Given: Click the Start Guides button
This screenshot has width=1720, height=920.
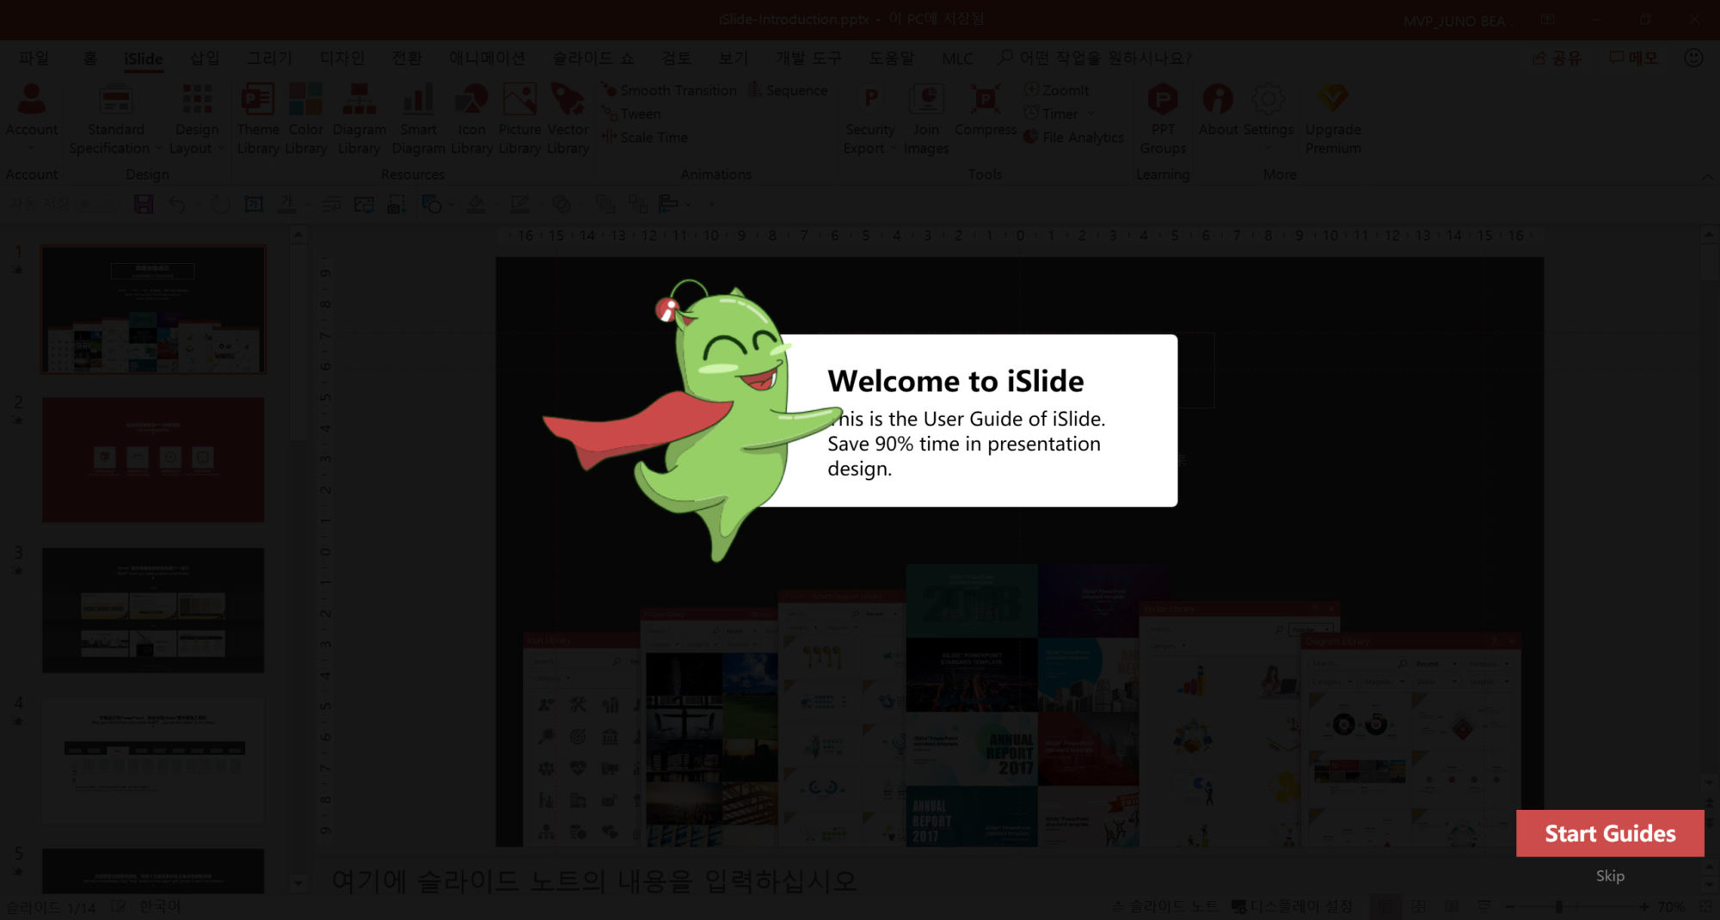Looking at the screenshot, I should 1610,833.
